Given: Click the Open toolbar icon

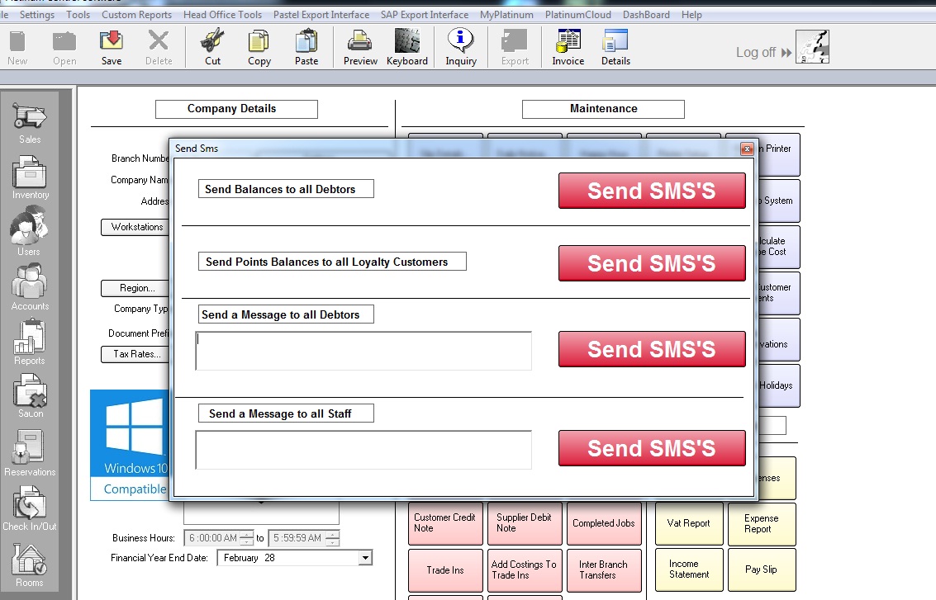Looking at the screenshot, I should [x=64, y=48].
